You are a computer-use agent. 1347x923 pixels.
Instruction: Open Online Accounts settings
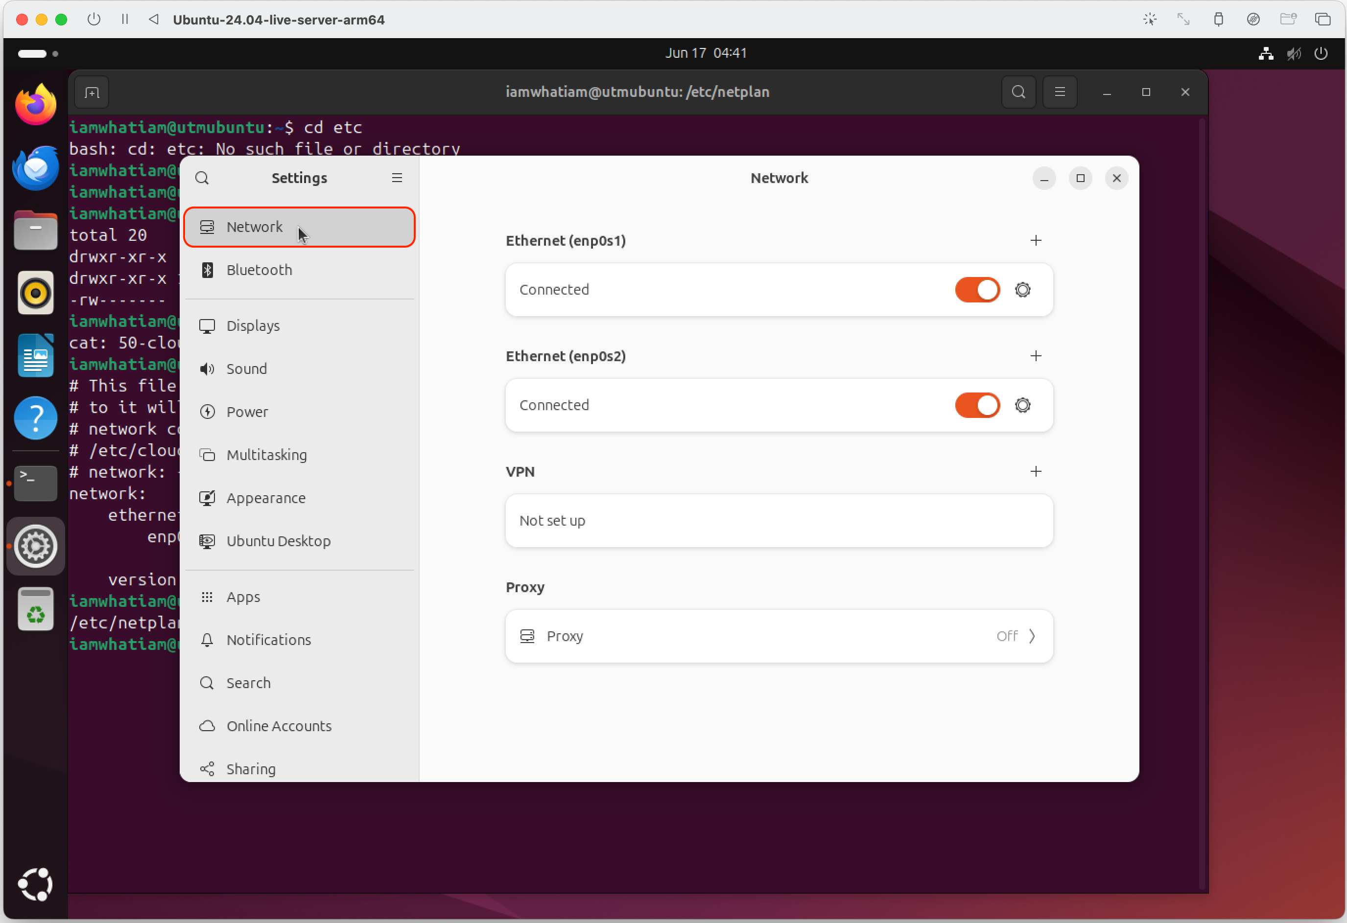point(279,726)
